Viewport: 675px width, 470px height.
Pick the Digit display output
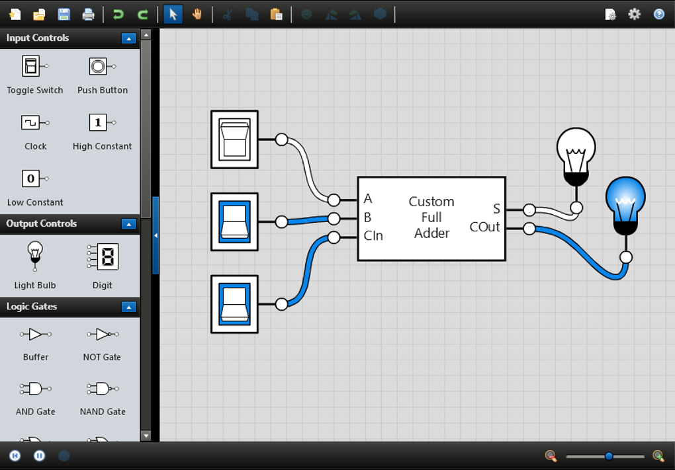click(103, 265)
